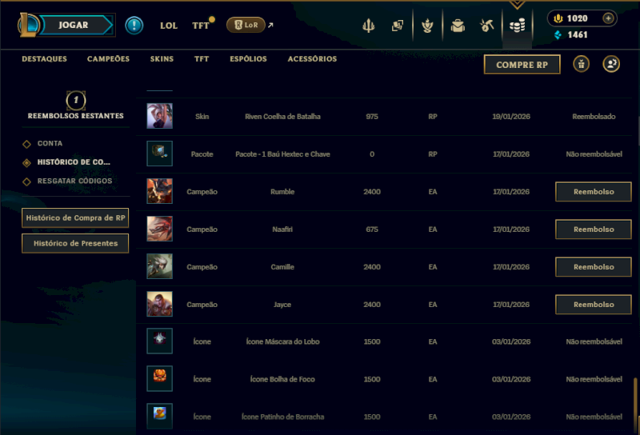Click the 'Riven Coelha de Batalha' name text

(x=282, y=117)
